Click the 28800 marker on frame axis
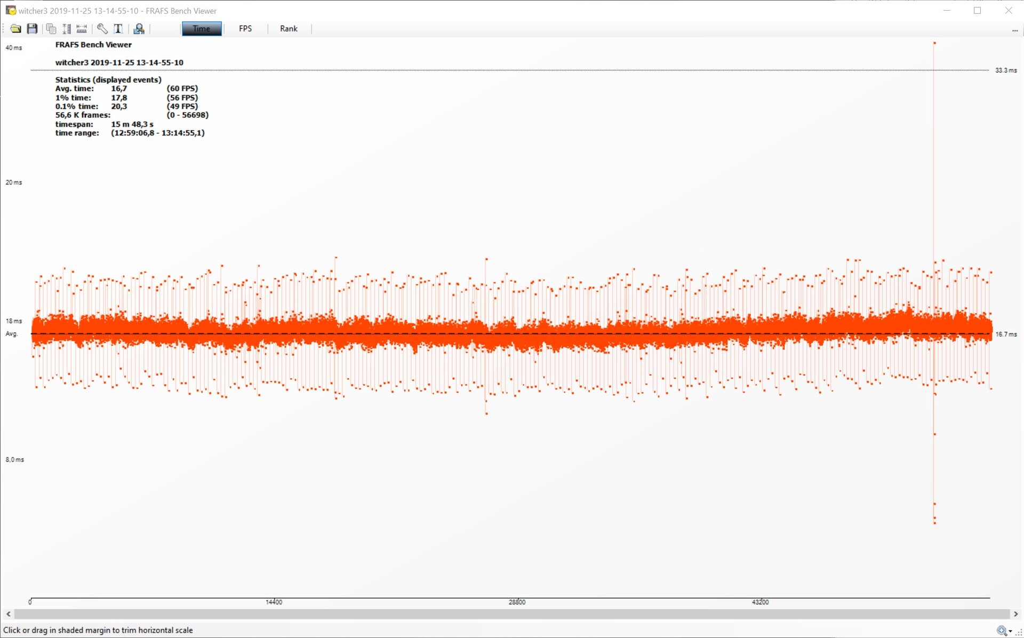Image resolution: width=1024 pixels, height=638 pixels. (517, 602)
